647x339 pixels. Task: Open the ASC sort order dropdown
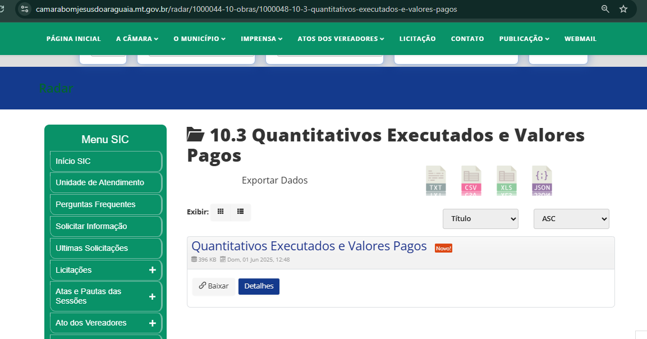[571, 218]
